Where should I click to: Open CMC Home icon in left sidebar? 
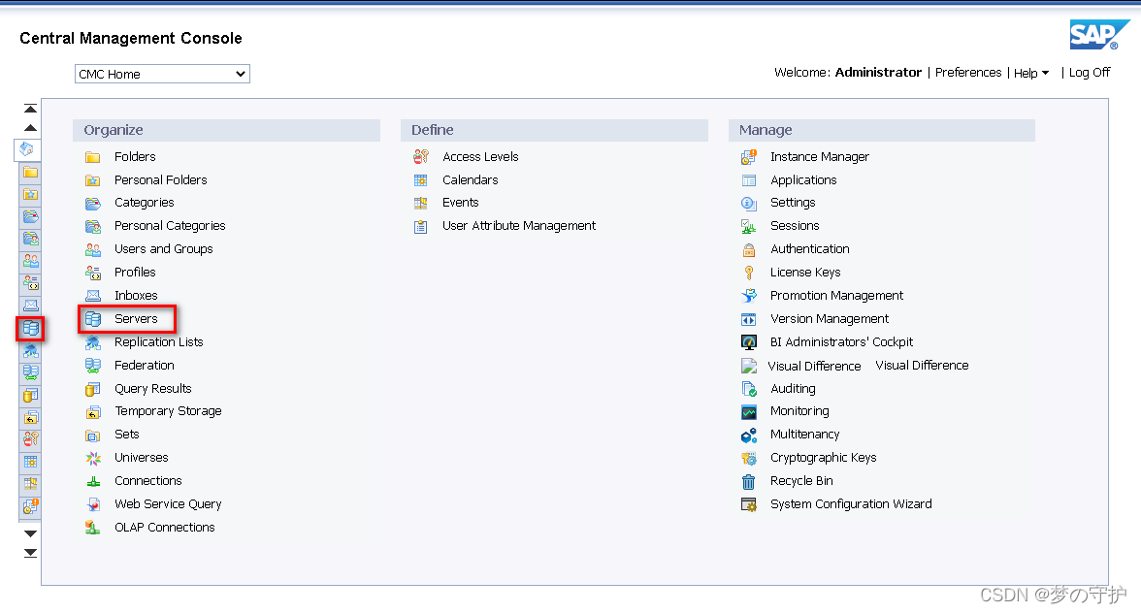point(27,149)
